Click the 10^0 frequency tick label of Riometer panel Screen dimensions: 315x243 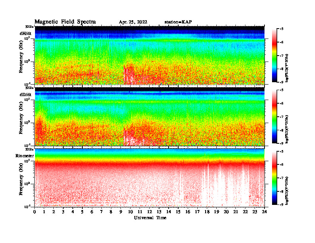(27, 184)
